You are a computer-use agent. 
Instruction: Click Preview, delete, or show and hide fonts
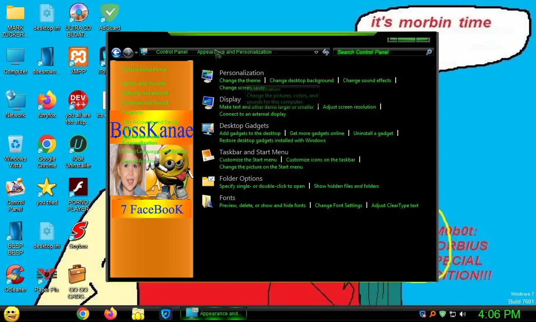tap(263, 205)
